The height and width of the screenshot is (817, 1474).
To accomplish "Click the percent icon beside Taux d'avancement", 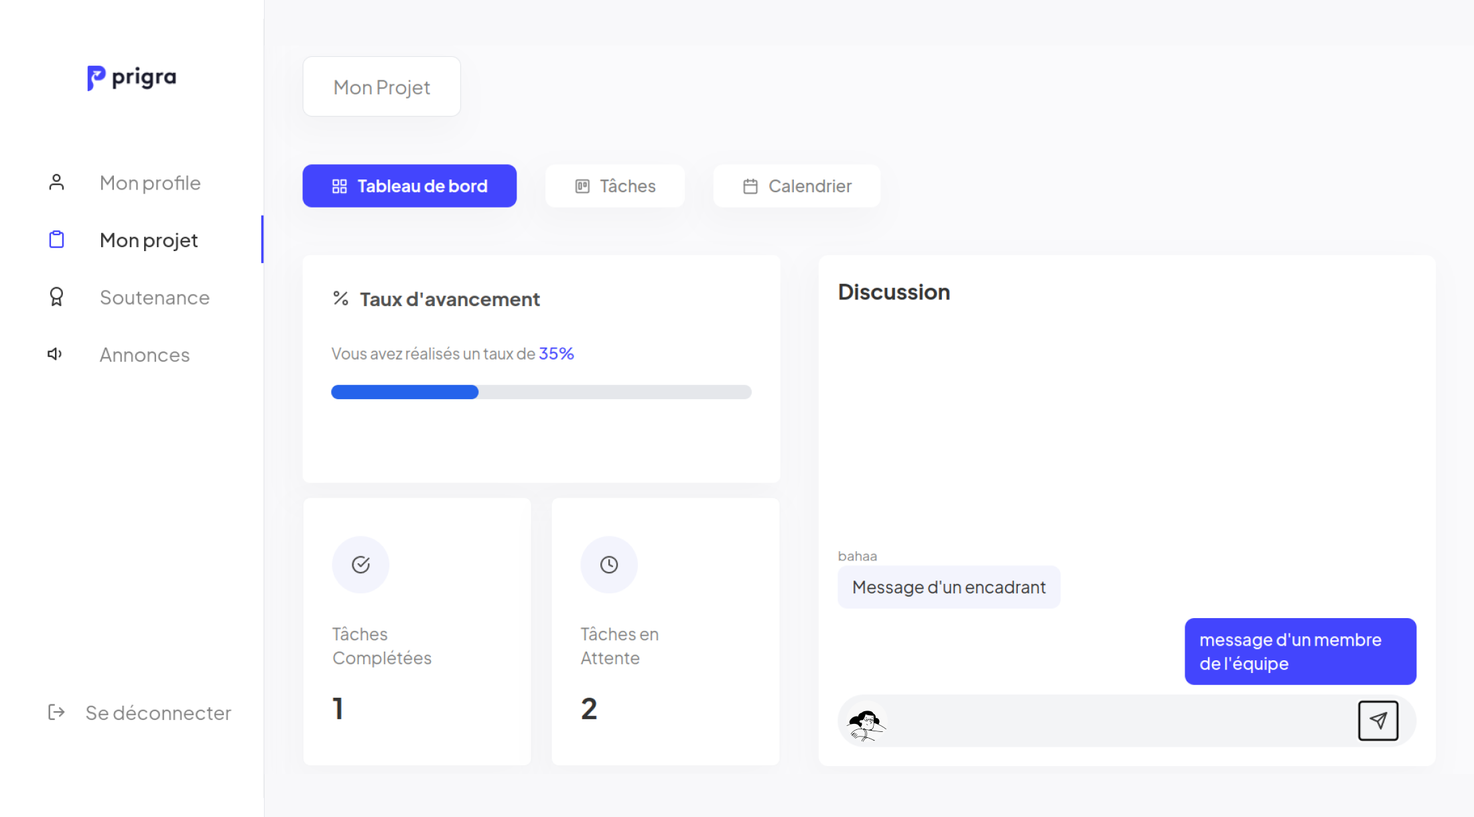I will [340, 299].
